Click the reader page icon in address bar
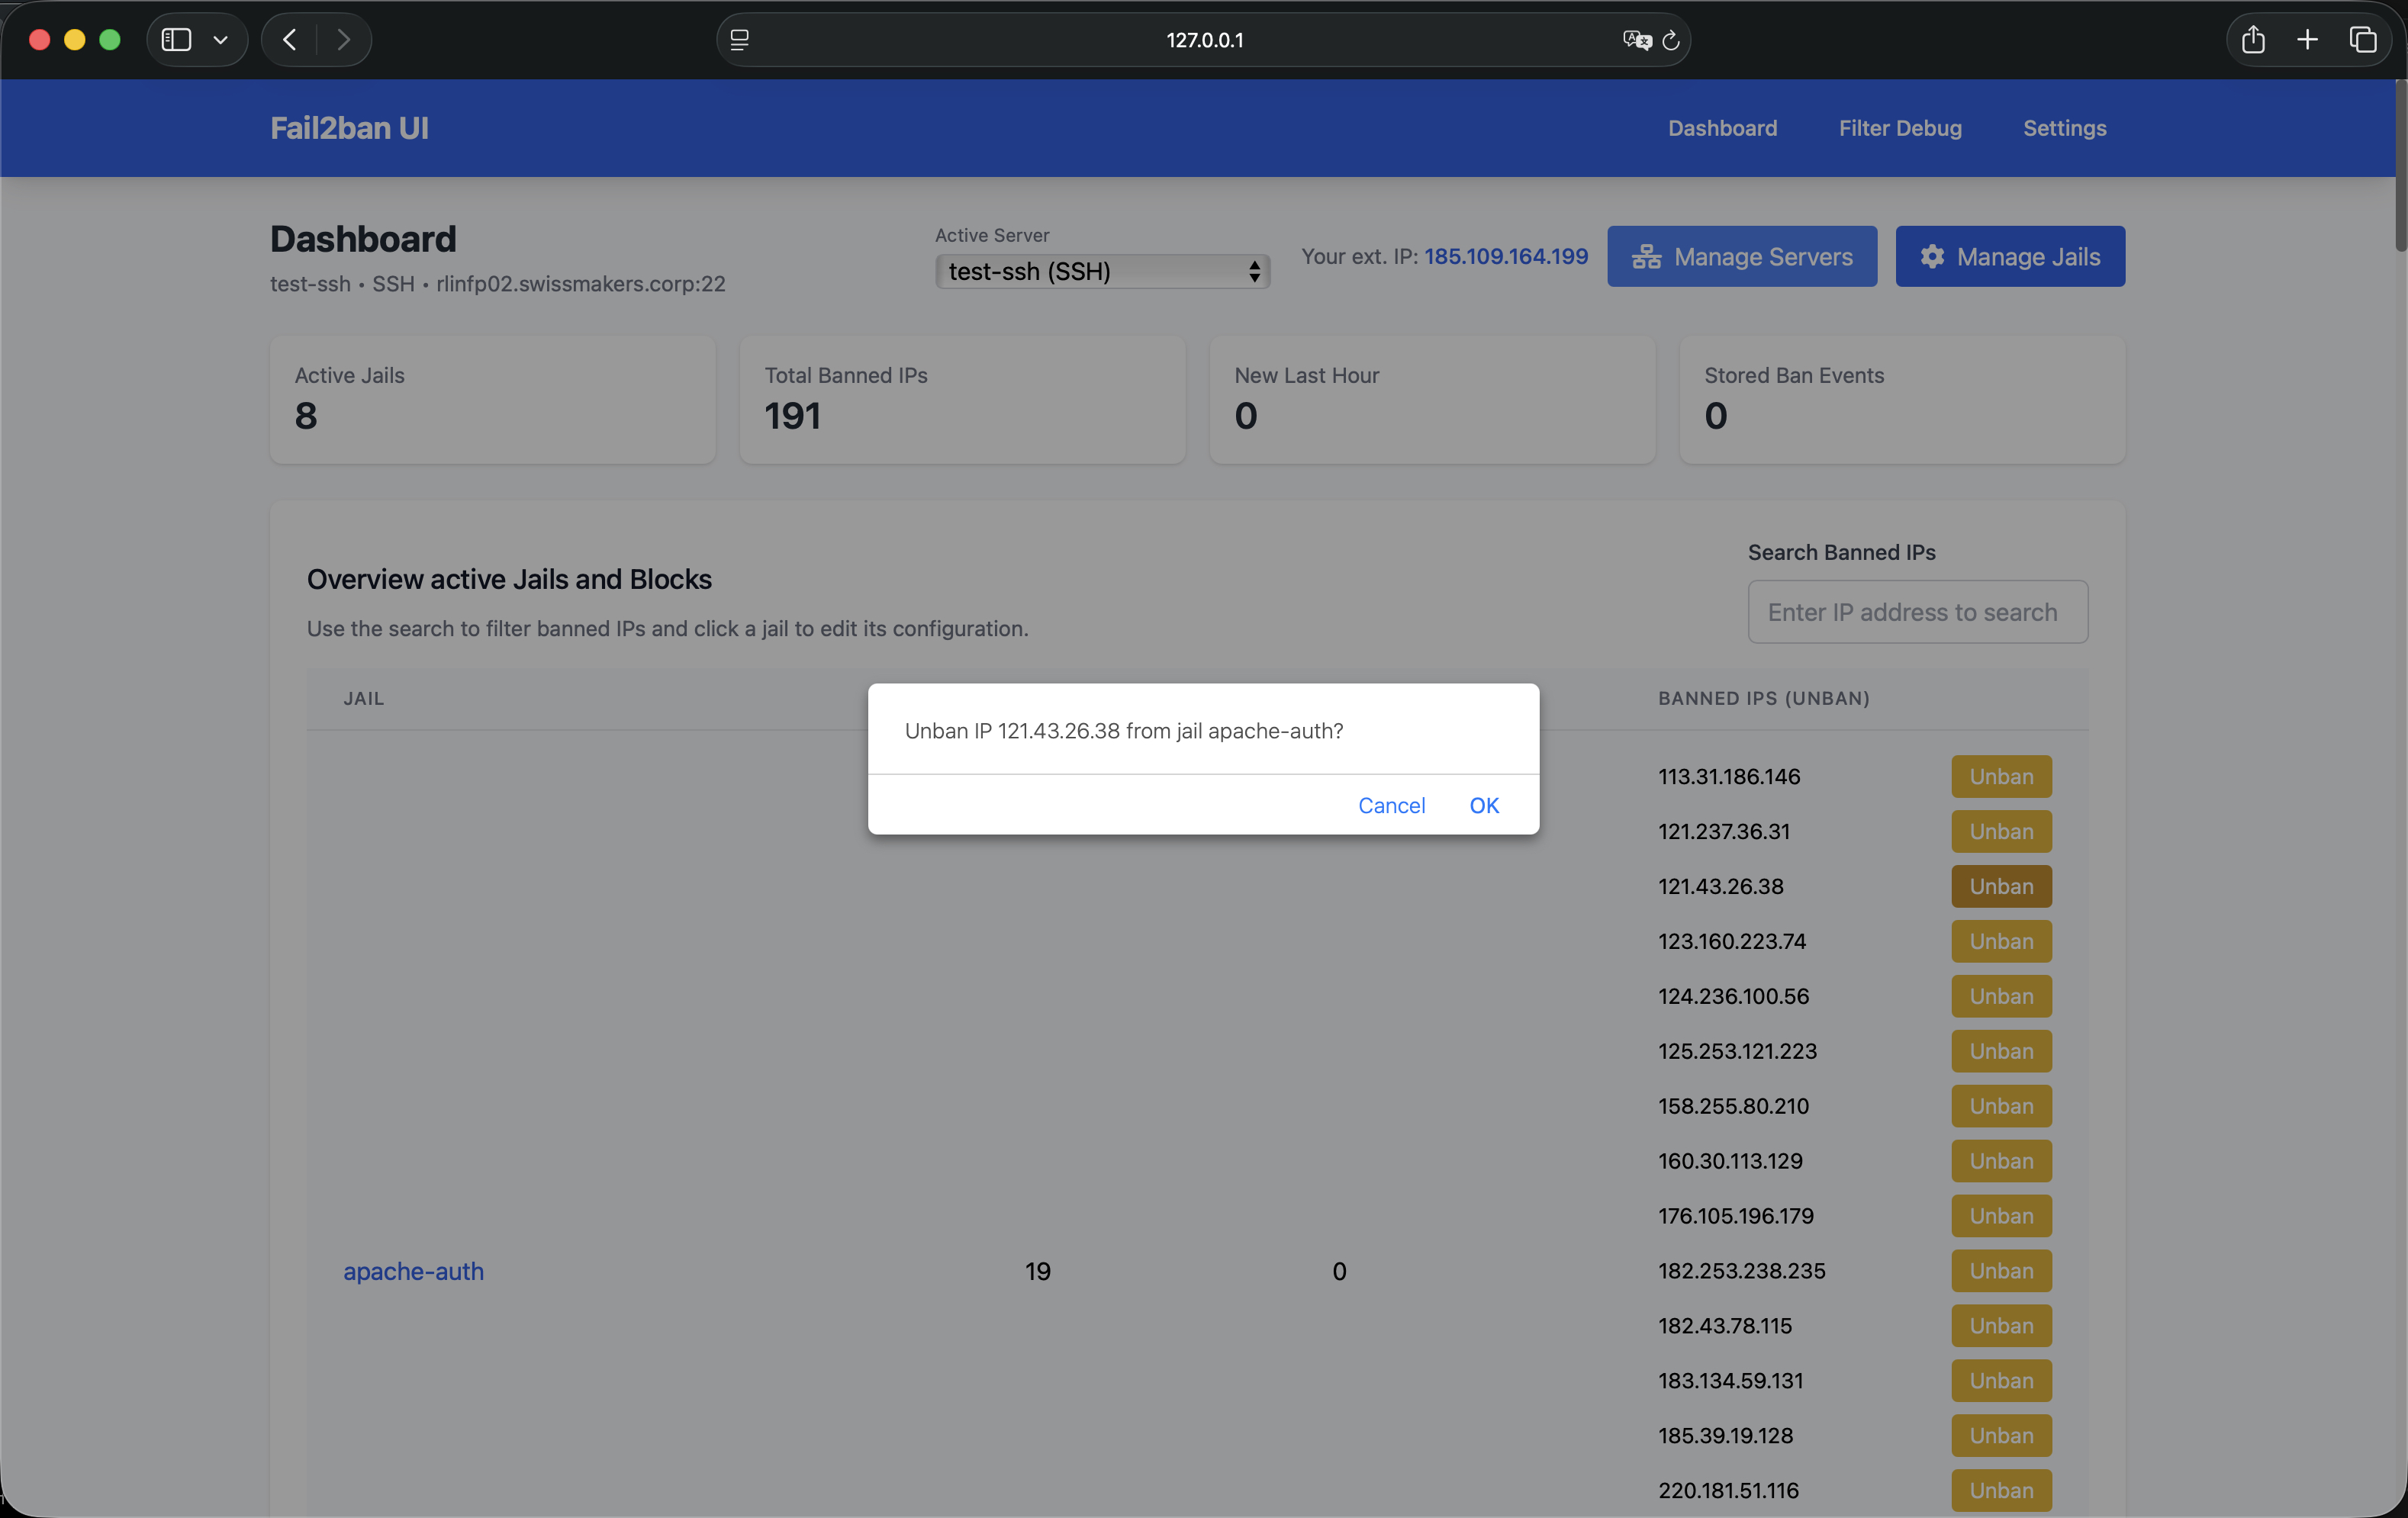Image resolution: width=2408 pixels, height=1518 pixels. (x=740, y=40)
